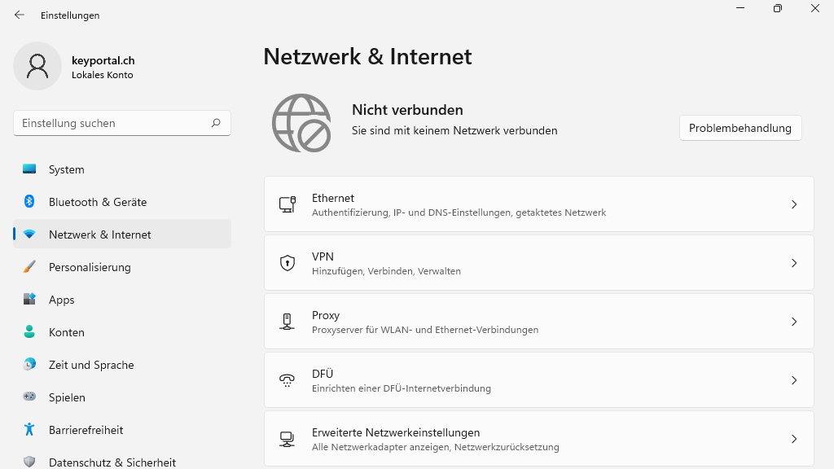Click the Spielen gamepad icon
This screenshot has height=469, width=834.
(x=29, y=397)
